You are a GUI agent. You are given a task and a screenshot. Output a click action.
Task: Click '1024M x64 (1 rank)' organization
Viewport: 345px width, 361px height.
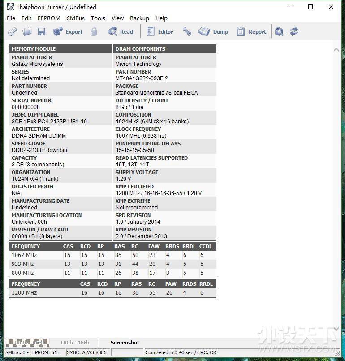(35, 179)
